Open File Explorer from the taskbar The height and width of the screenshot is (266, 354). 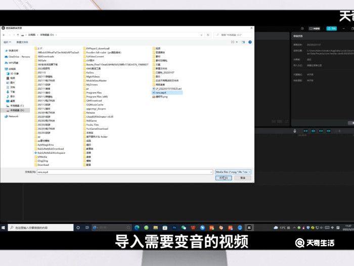pos(156,227)
